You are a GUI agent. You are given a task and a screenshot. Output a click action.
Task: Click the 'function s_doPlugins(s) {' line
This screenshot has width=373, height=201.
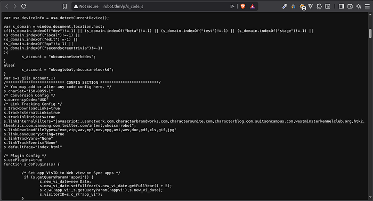point(31,164)
